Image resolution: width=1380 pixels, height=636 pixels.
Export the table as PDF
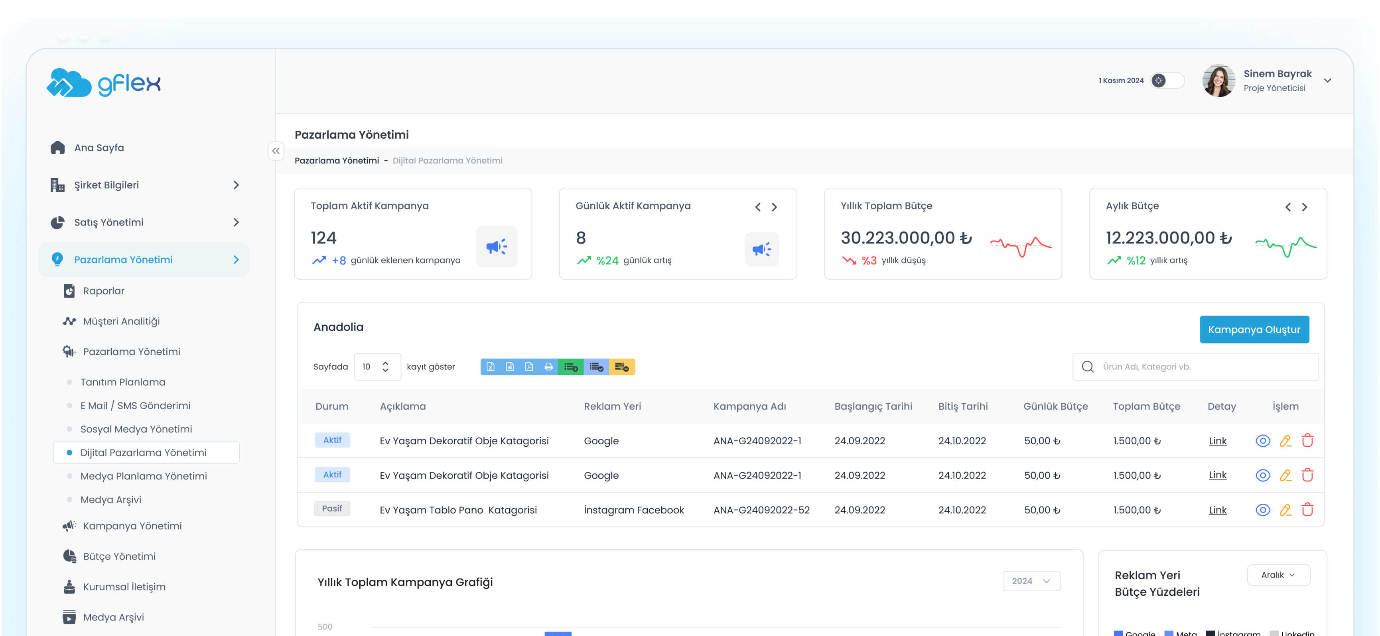(x=529, y=367)
